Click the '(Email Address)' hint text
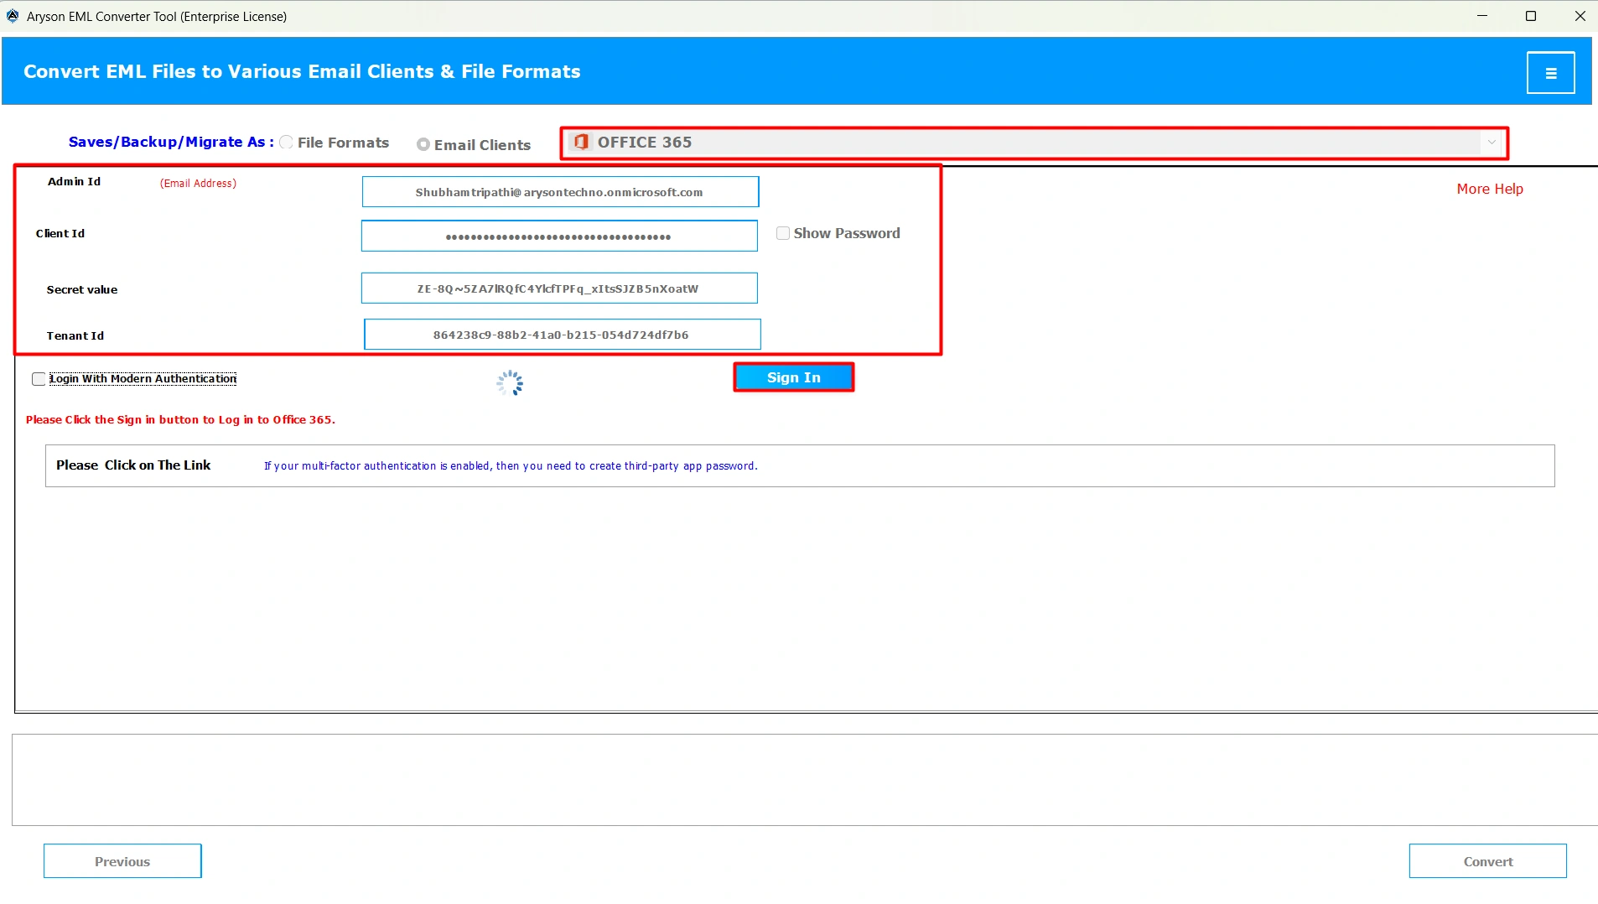 click(x=198, y=183)
